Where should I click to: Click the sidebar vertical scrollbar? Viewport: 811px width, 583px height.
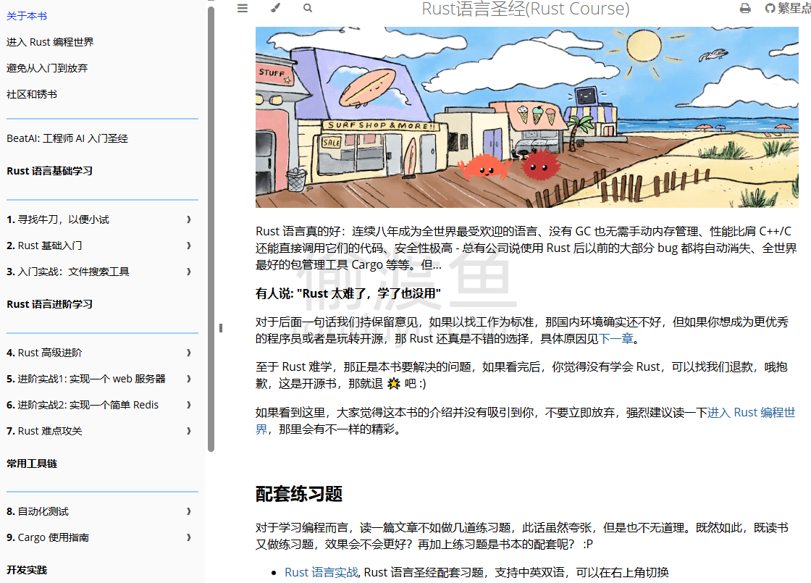(x=211, y=227)
